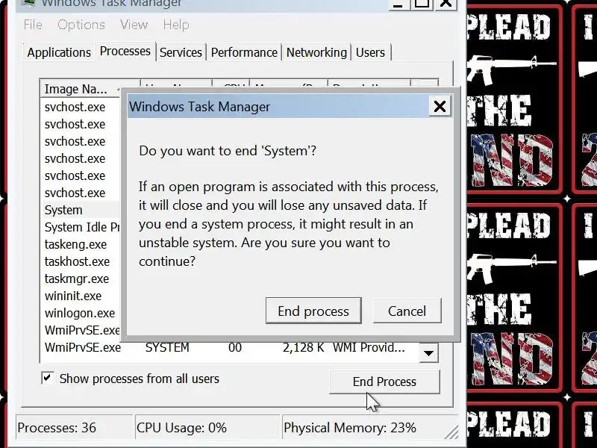
Task: Minimize the Task Manager window
Action: tap(398, 4)
